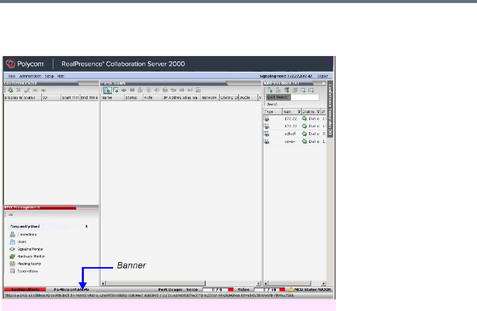Click the DOD system banner text

(150, 295)
